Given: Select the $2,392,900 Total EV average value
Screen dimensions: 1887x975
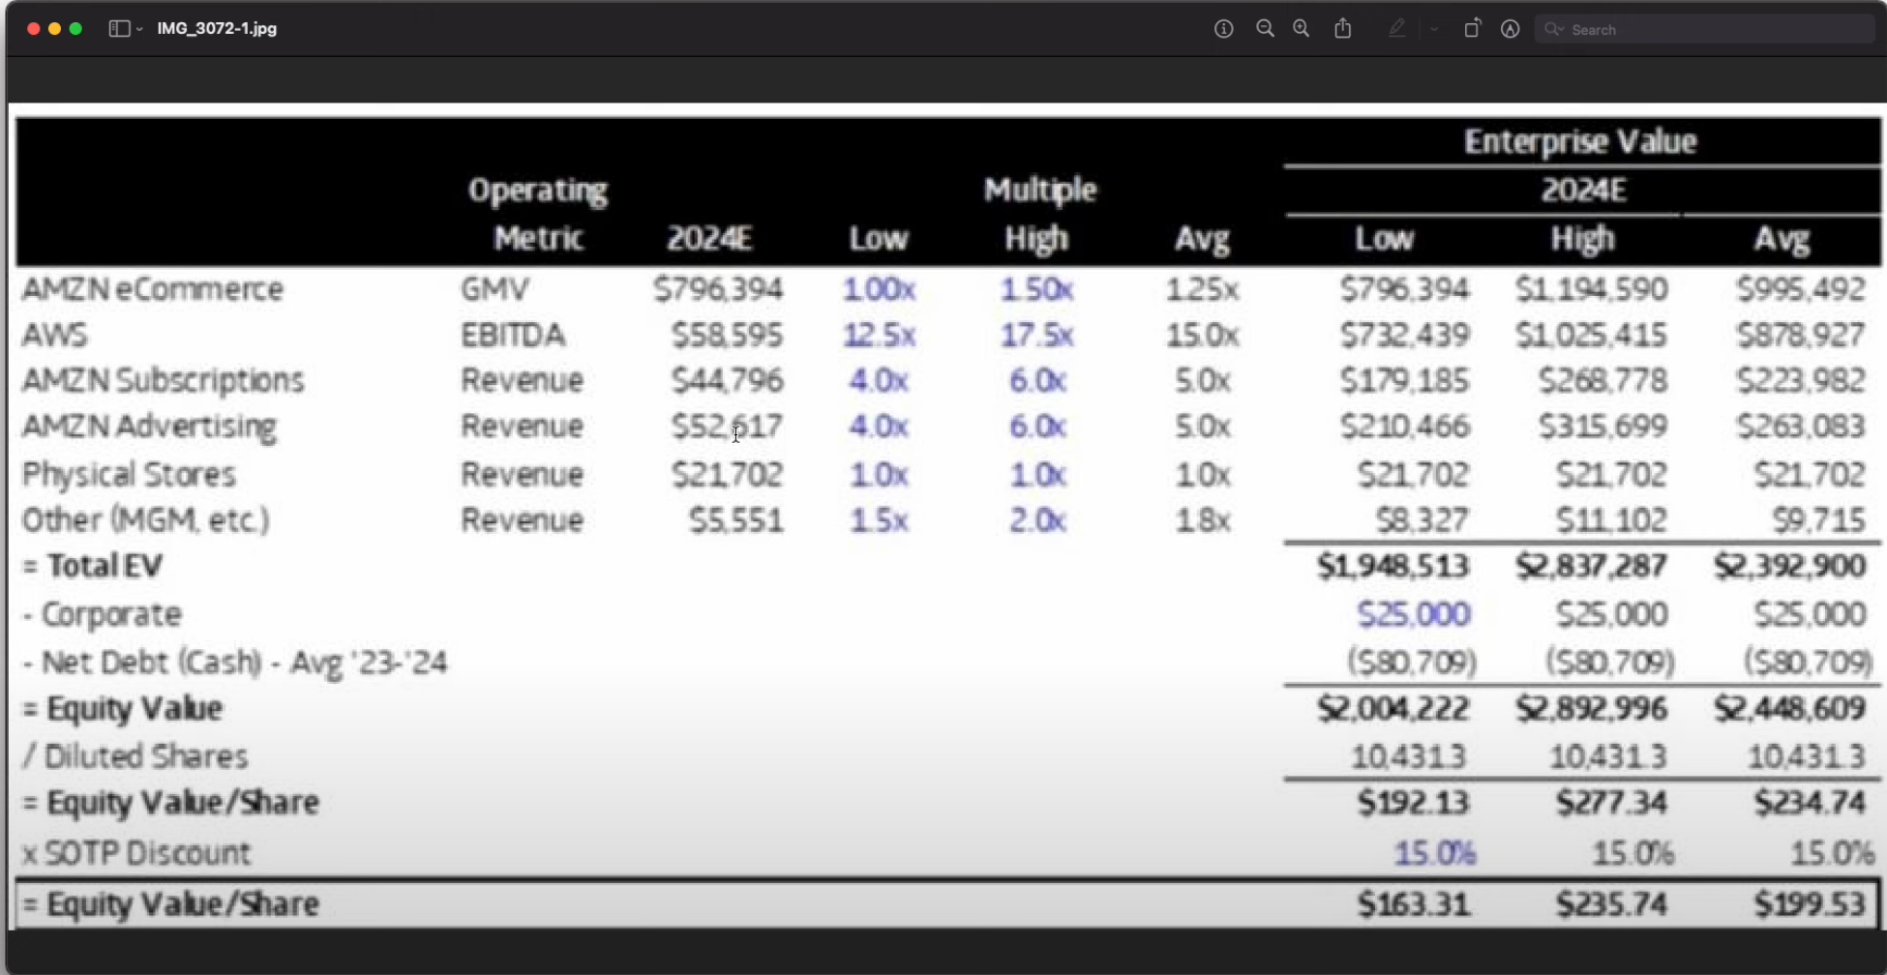Looking at the screenshot, I should click(1790, 566).
